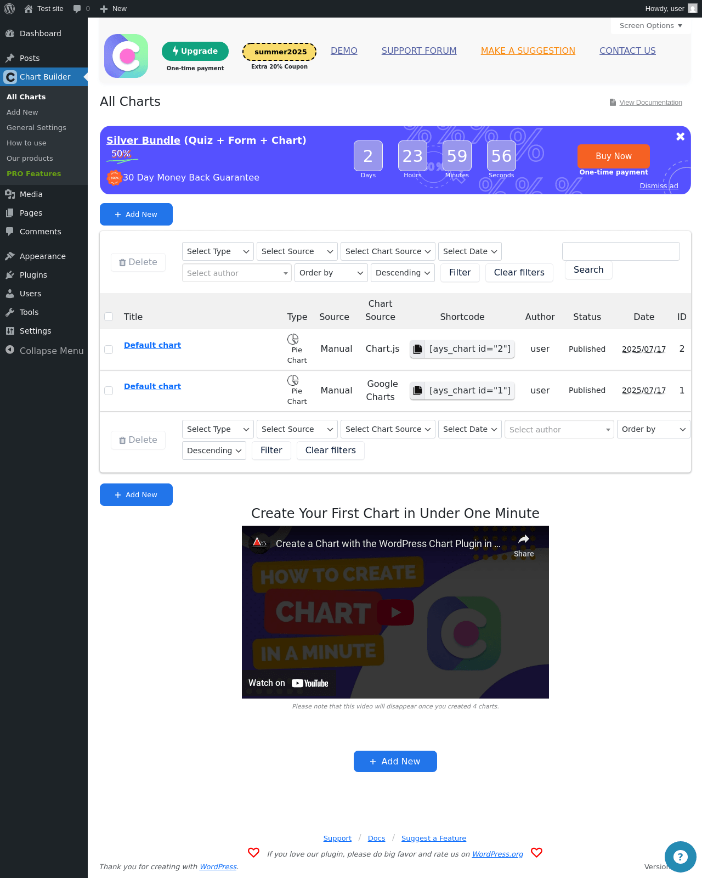Open top Select Source dropdown
702x878 pixels.
coord(297,251)
